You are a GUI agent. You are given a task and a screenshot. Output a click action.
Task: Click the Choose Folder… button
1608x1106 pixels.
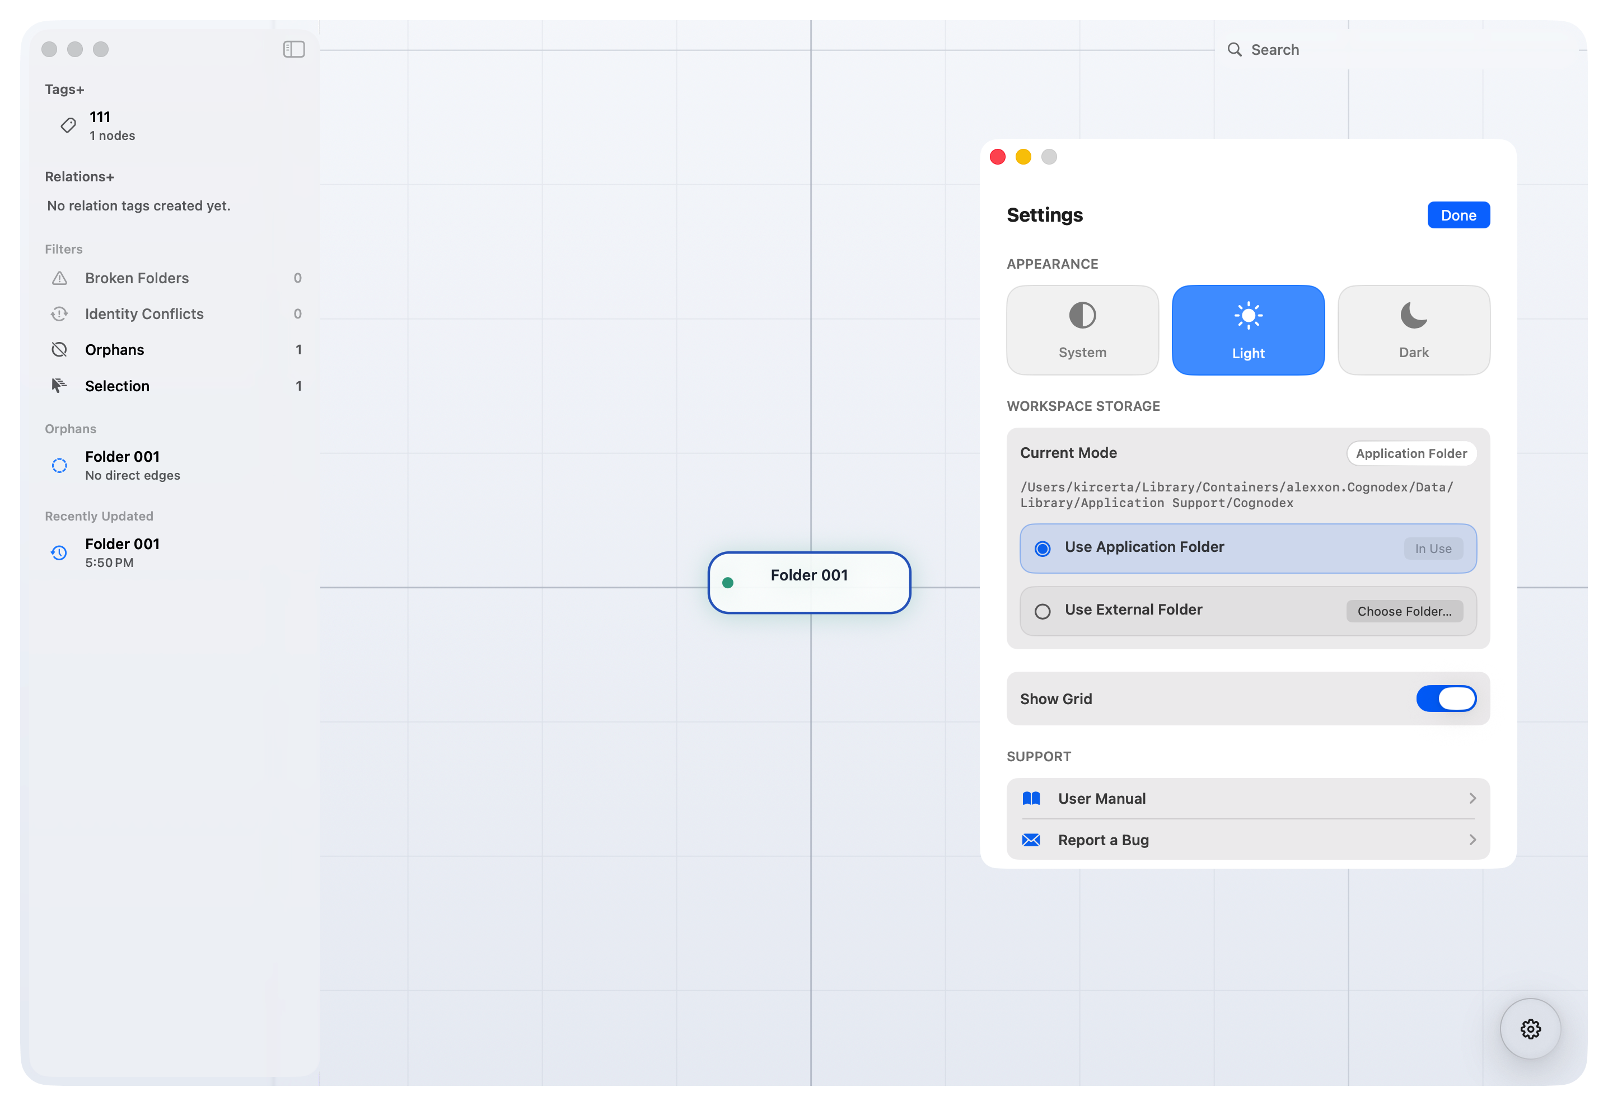coord(1404,611)
